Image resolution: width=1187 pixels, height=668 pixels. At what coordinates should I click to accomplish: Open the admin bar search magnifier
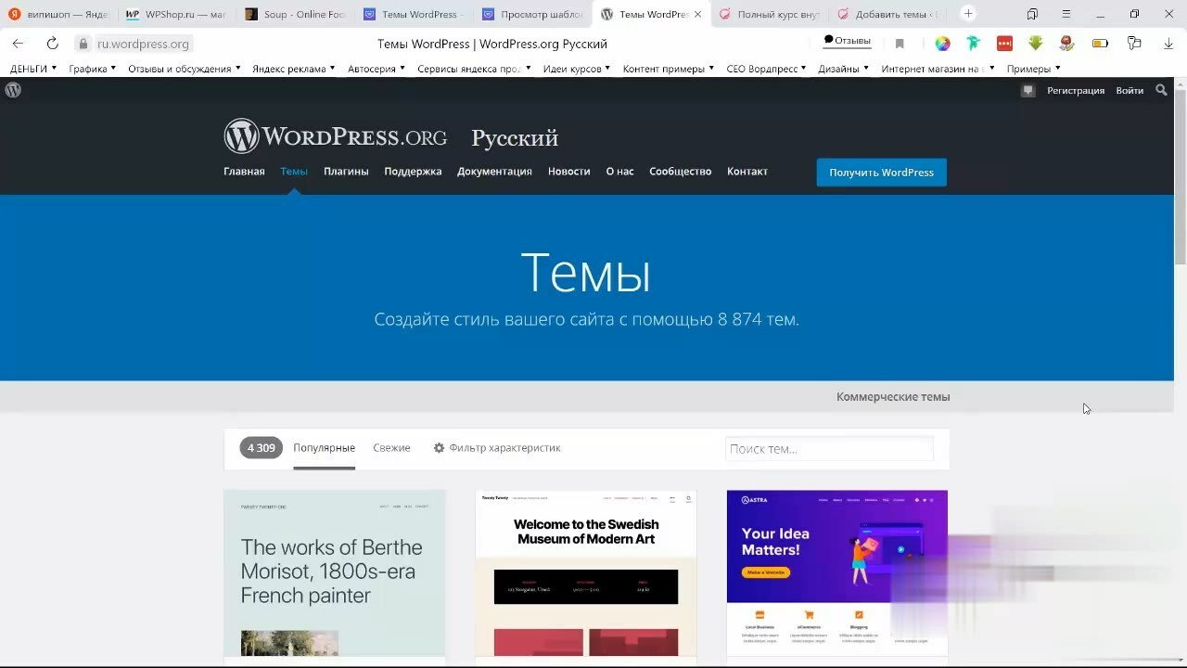[1161, 90]
